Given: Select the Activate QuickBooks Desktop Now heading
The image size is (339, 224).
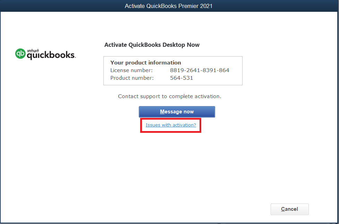Looking at the screenshot, I should click(x=152, y=45).
